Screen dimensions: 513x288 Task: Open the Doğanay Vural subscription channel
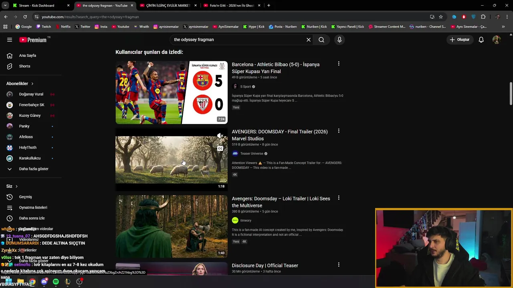click(30, 94)
